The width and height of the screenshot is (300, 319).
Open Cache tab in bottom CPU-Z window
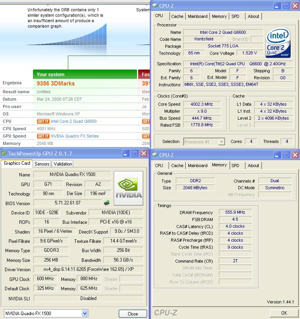tap(177, 166)
